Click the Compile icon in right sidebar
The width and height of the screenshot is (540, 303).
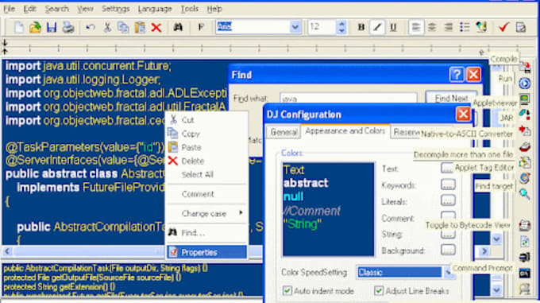[x=525, y=67]
